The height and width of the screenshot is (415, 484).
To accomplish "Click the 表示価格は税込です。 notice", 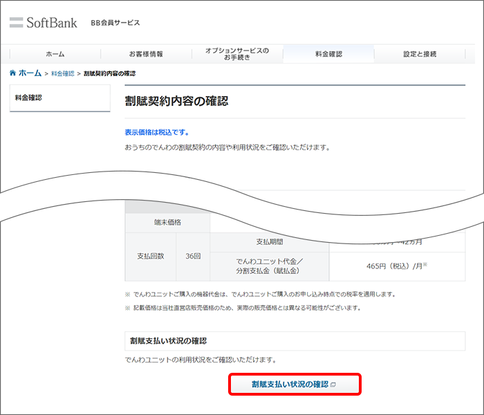I will click(x=157, y=133).
